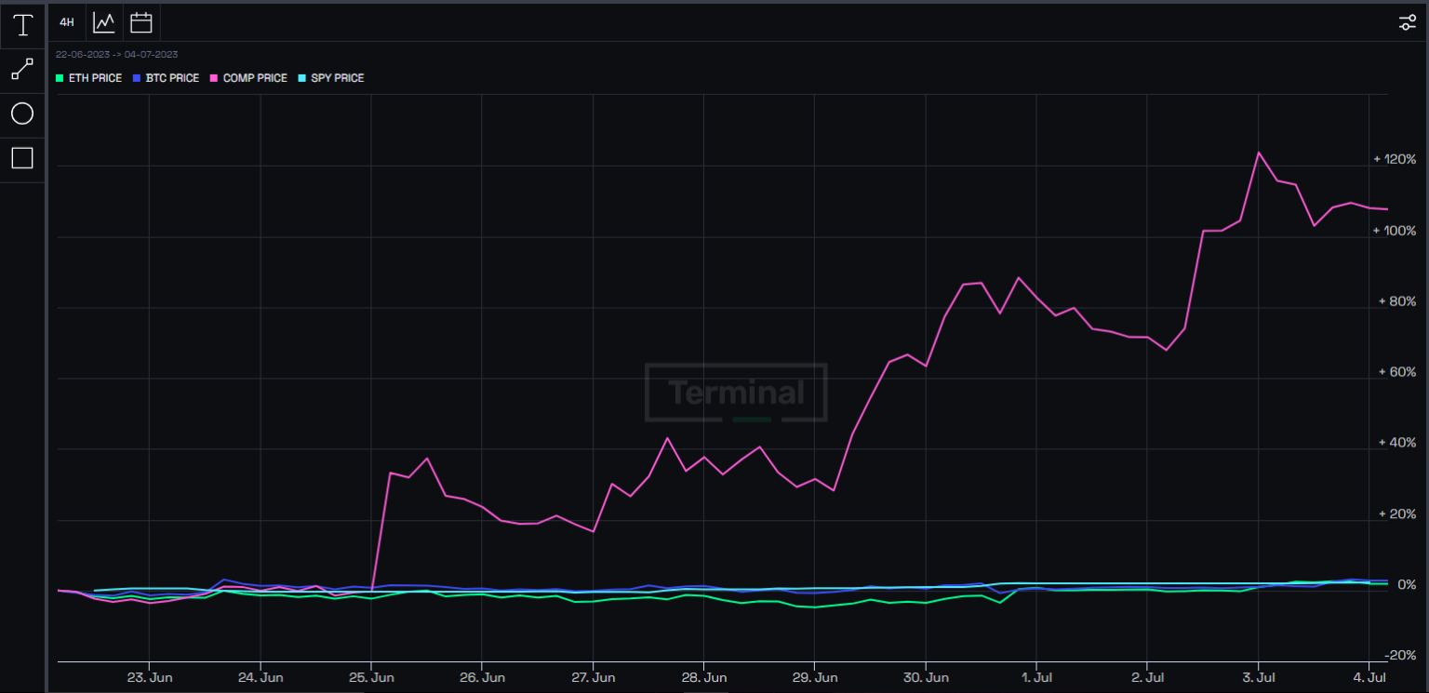Open the chart type line icon
The width and height of the screenshot is (1429, 693).
[104, 22]
